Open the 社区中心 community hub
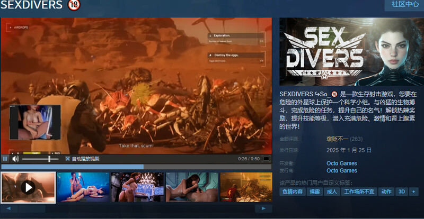 click(405, 4)
